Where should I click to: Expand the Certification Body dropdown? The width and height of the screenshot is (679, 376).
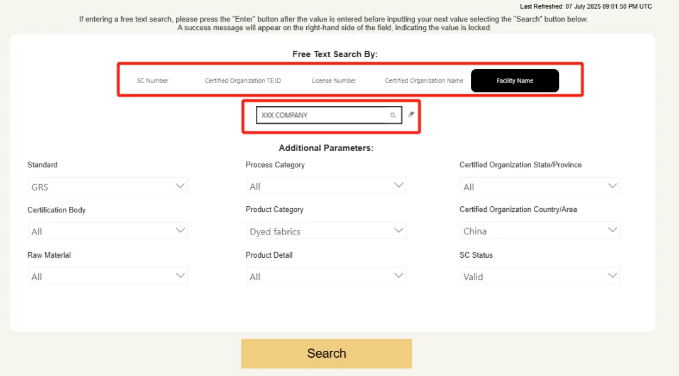[x=108, y=231]
